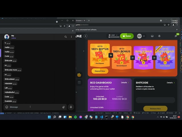Open SHITCODE Details link
182x137 pixels.
[171, 82]
